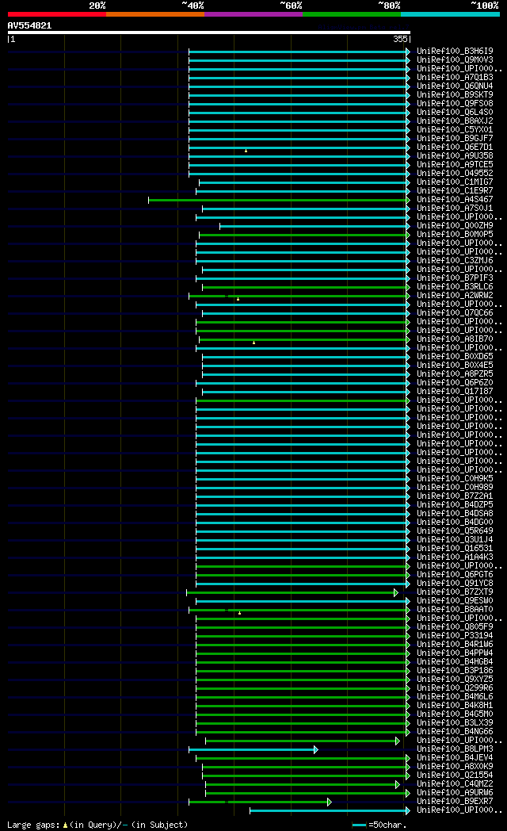Select the UniRef100_B4DZP5 label
507x831 pixels.
pos(455,505)
